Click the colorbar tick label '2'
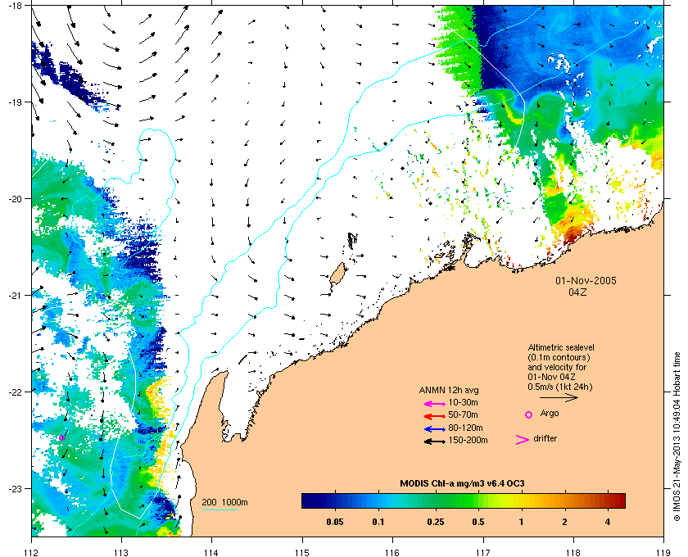Screen dimensions: 688x557 (x=564, y=523)
